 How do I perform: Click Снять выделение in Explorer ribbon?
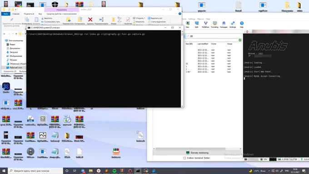click(x=157, y=22)
